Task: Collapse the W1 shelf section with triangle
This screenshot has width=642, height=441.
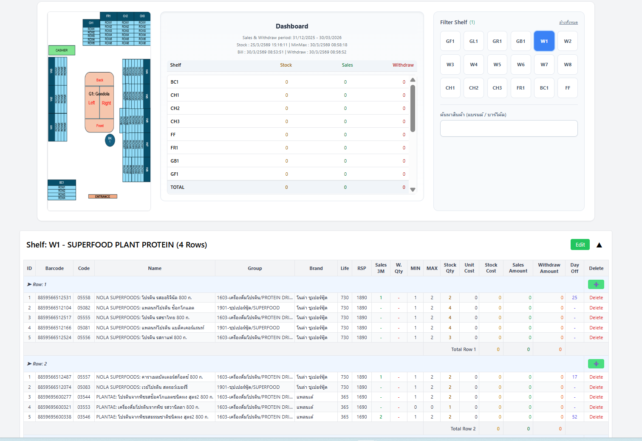Action: pos(599,245)
